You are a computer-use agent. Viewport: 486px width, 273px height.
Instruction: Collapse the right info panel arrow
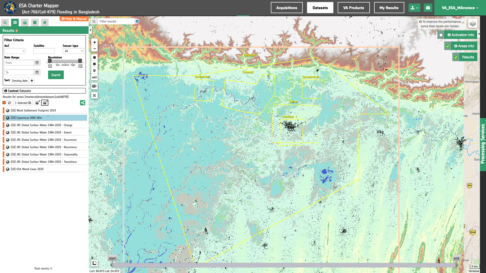coord(479,34)
